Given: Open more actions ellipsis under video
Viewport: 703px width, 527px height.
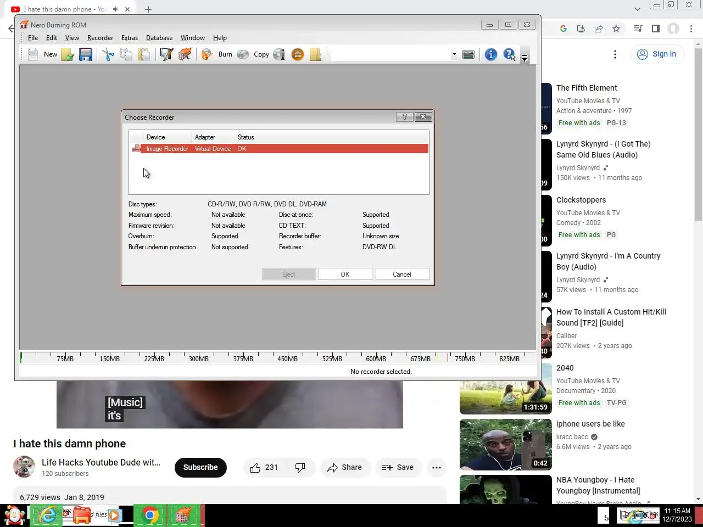Looking at the screenshot, I should tap(437, 468).
